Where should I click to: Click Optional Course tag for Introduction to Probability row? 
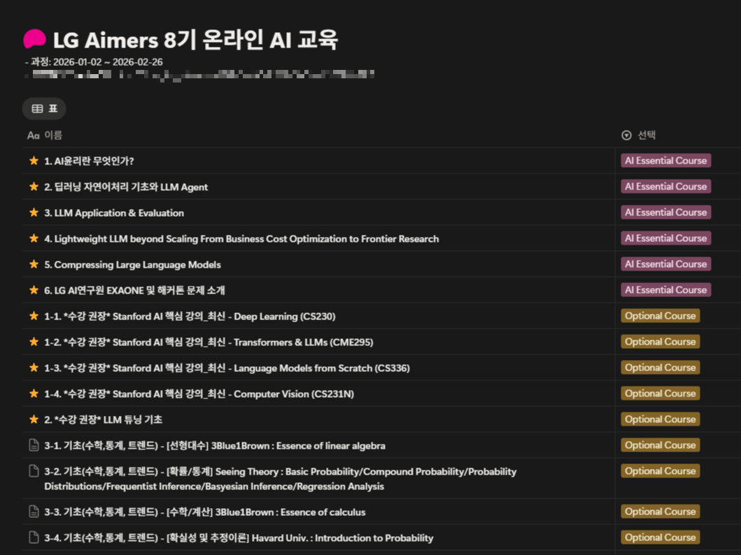pos(661,538)
